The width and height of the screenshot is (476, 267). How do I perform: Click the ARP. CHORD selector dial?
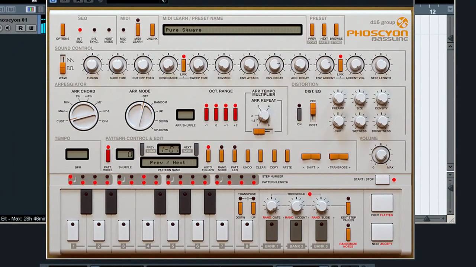pos(84,116)
